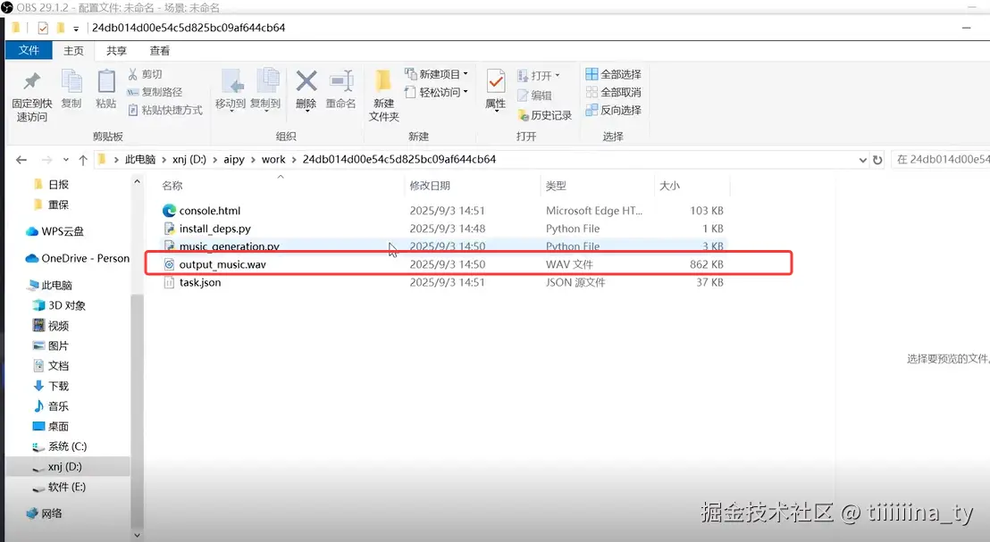Viewport: 990px width, 542px height.
Task: Open the recent locations dropdown arrow
Action: (65, 160)
